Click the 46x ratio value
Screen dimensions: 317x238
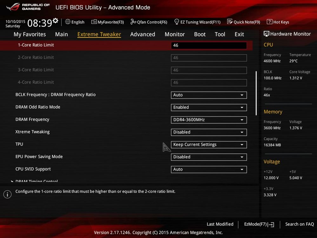point(267,95)
